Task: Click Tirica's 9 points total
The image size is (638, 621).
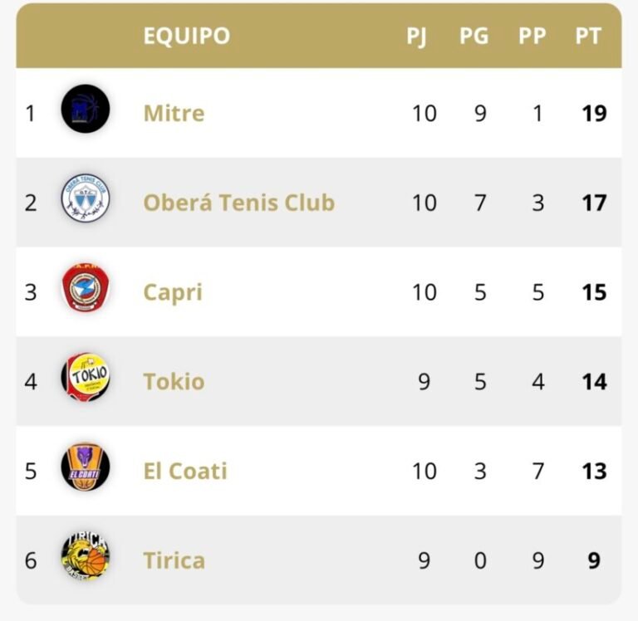Action: click(x=594, y=561)
